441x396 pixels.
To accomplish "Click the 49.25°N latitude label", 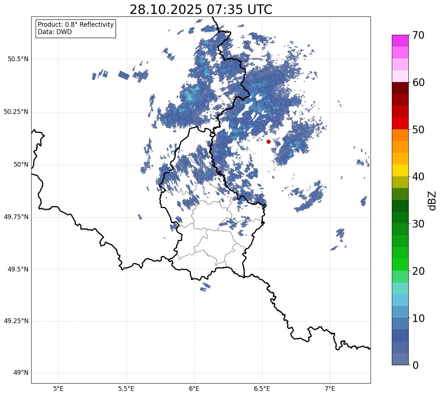I will (16, 321).
